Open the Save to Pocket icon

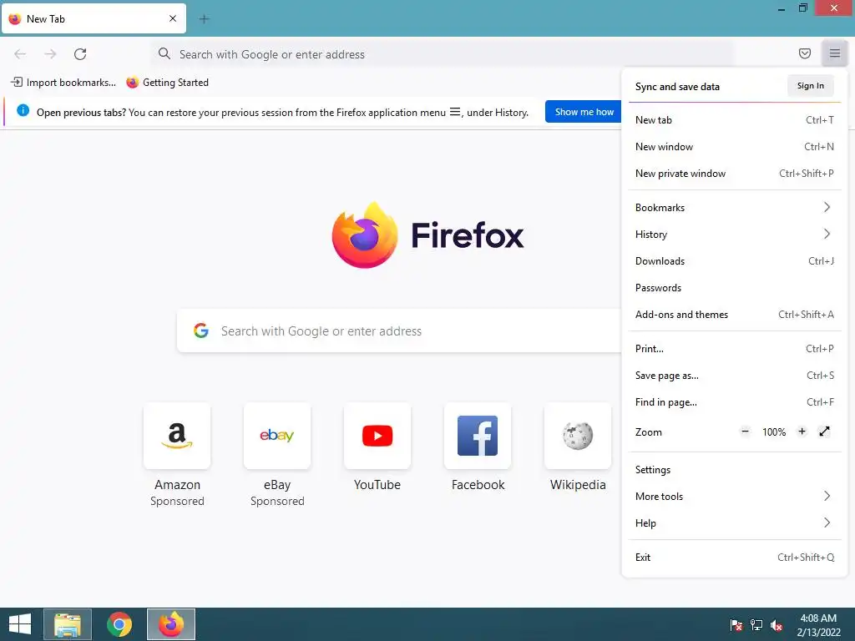point(804,53)
